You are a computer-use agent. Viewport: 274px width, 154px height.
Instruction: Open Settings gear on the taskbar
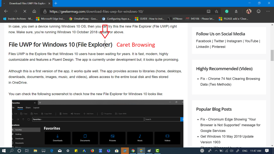(x=68, y=151)
